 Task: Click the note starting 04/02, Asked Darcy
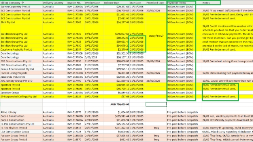(227, 132)
